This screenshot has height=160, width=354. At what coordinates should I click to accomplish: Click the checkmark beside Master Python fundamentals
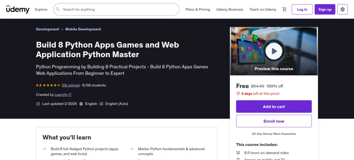tap(132, 149)
